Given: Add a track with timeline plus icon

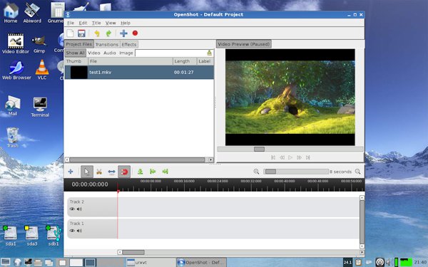Looking at the screenshot, I should point(71,172).
